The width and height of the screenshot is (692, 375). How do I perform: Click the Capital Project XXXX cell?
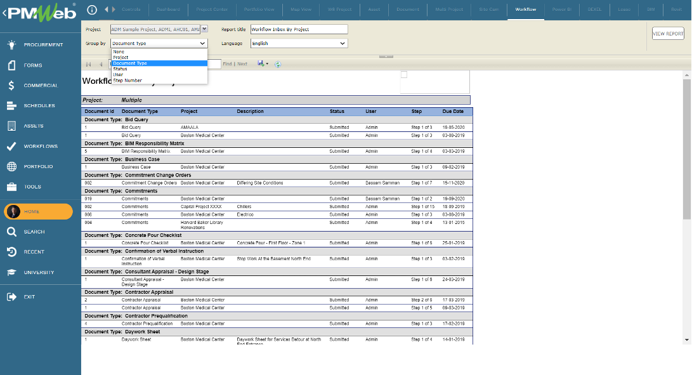[x=201, y=207]
